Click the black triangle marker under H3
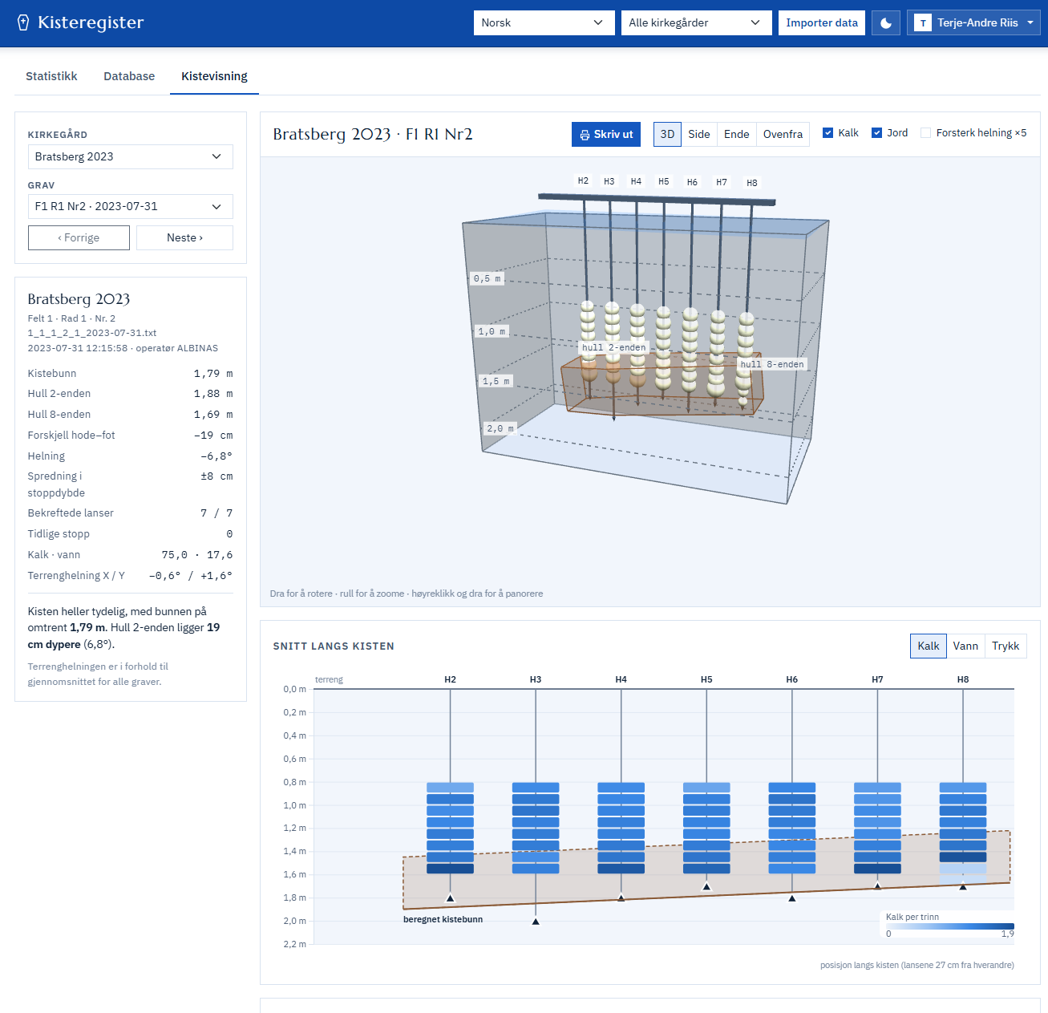The width and height of the screenshot is (1048, 1013). [x=536, y=922]
